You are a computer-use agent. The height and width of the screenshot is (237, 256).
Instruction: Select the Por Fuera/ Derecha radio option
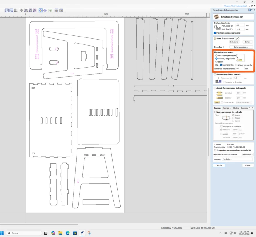[x=216, y=56]
